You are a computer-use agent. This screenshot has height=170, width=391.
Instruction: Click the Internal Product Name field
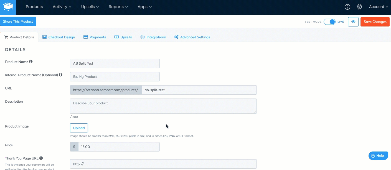[115, 77]
